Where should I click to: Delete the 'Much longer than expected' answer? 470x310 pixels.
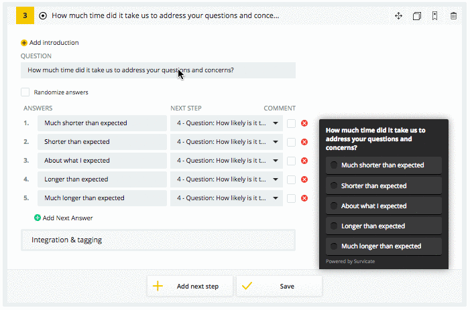click(x=304, y=198)
